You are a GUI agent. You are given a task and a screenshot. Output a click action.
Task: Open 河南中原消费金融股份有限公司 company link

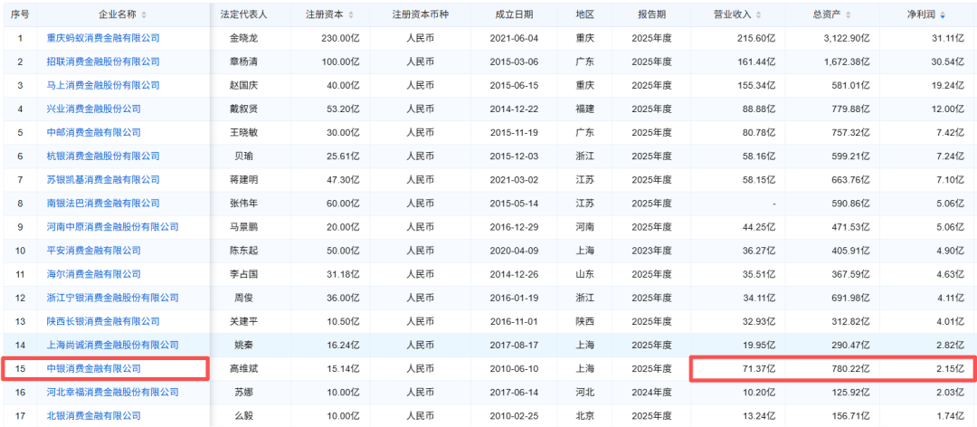[x=113, y=227]
